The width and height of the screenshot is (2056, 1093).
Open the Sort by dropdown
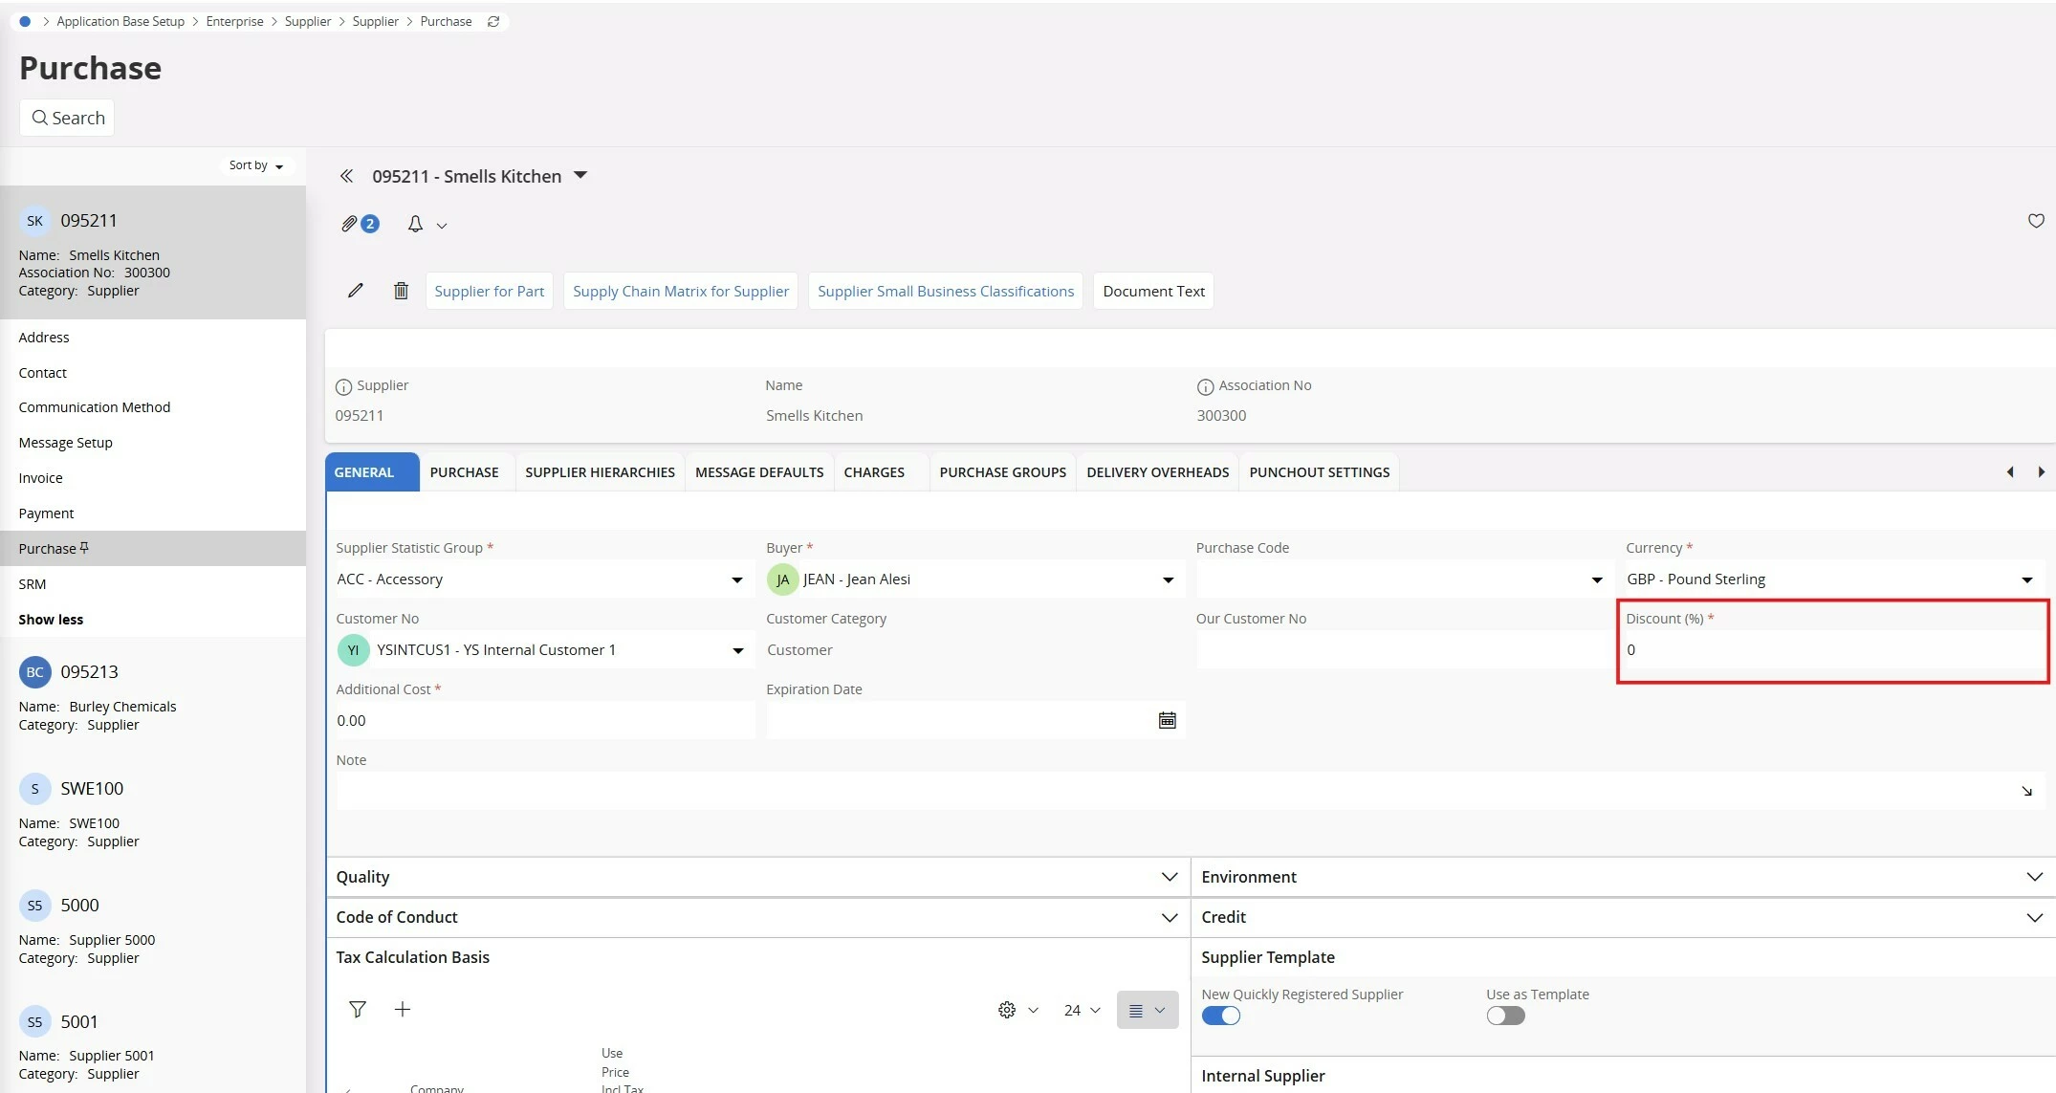tap(256, 165)
